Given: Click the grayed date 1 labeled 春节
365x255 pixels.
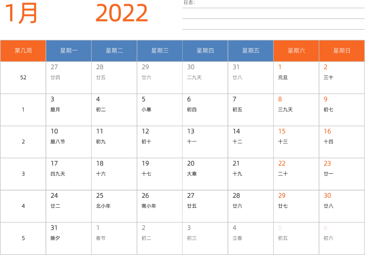Looking at the screenshot, I should [x=114, y=238].
